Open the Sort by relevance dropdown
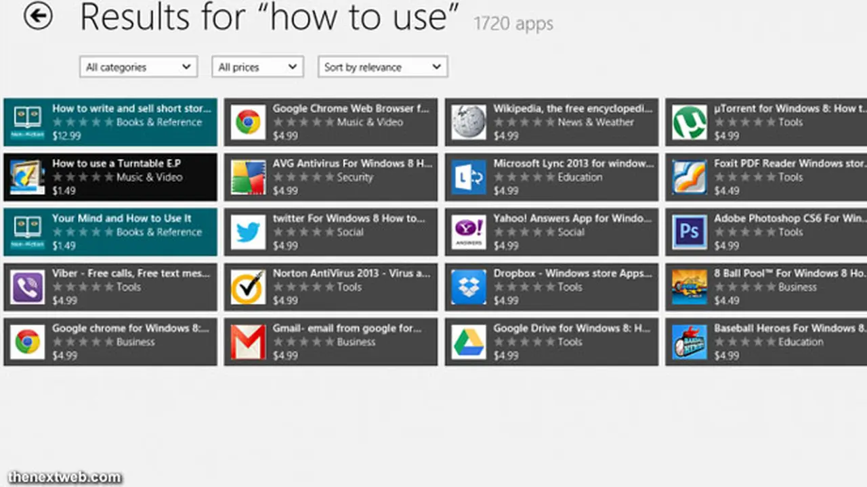The image size is (867, 487). coord(383,67)
